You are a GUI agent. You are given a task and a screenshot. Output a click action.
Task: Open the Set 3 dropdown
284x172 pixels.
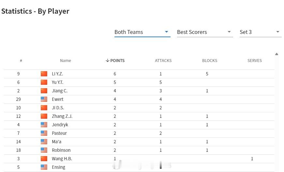click(x=261, y=32)
